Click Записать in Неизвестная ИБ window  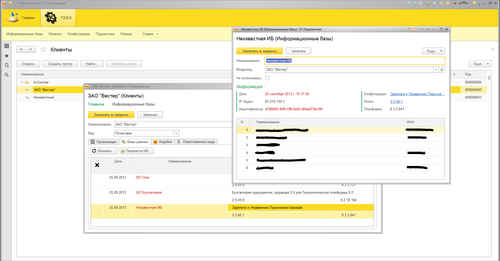pos(298,51)
